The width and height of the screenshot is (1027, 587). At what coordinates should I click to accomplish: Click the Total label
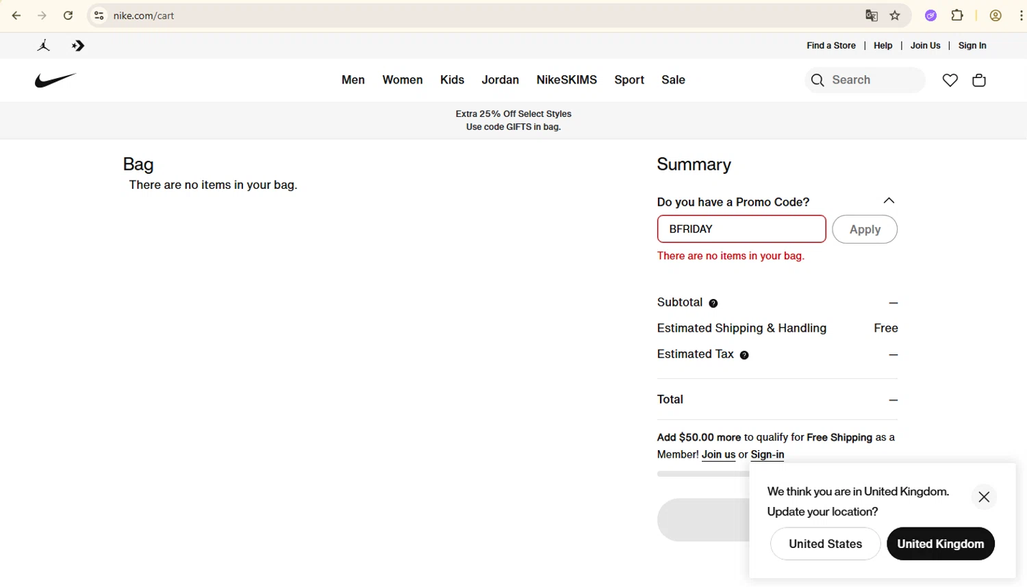pyautogui.click(x=670, y=400)
